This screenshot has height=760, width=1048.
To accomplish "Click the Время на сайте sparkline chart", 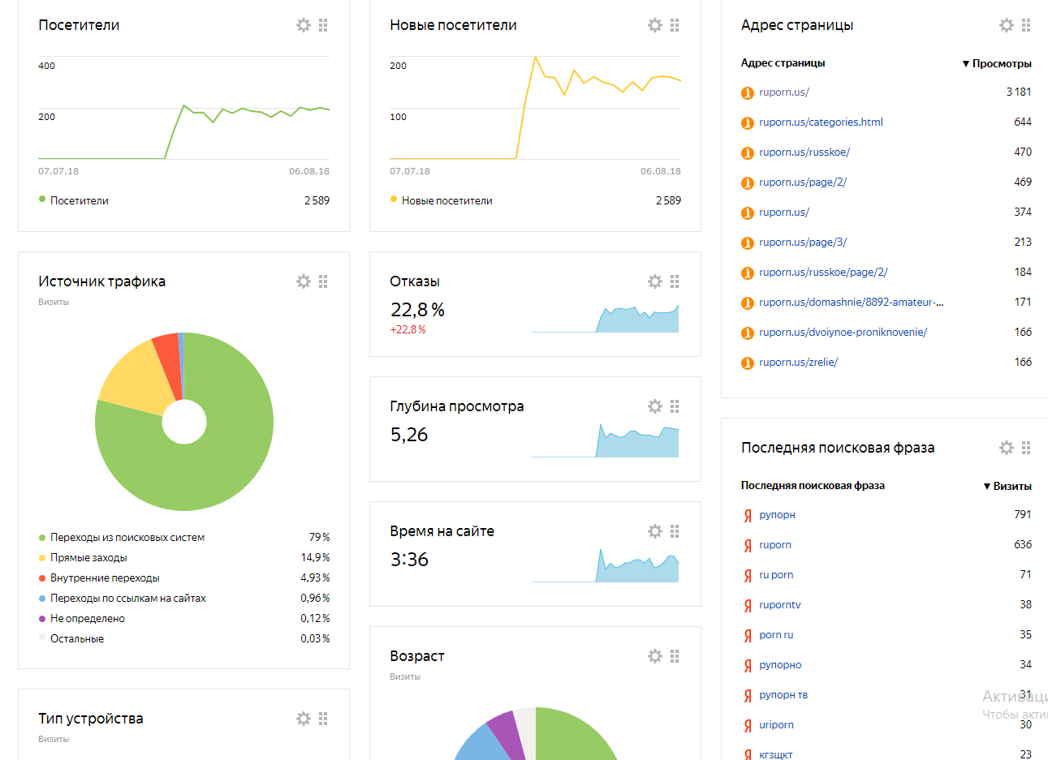I will coord(606,565).
